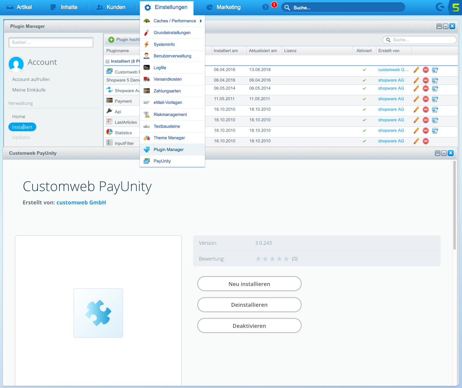Click the global Suche field in top bar
Image resolution: width=462 pixels, height=388 pixels.
(x=343, y=7)
